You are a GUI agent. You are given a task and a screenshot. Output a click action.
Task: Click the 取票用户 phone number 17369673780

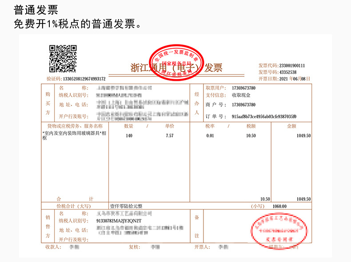pos(243,88)
